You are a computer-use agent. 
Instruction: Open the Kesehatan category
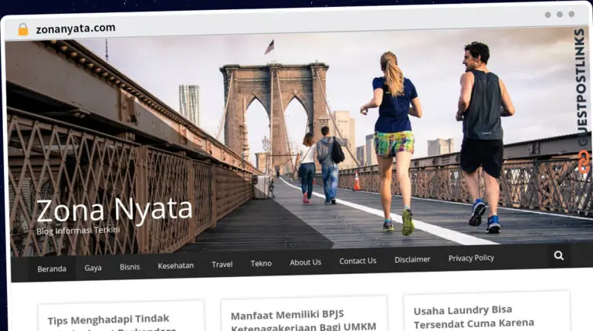pyautogui.click(x=176, y=265)
